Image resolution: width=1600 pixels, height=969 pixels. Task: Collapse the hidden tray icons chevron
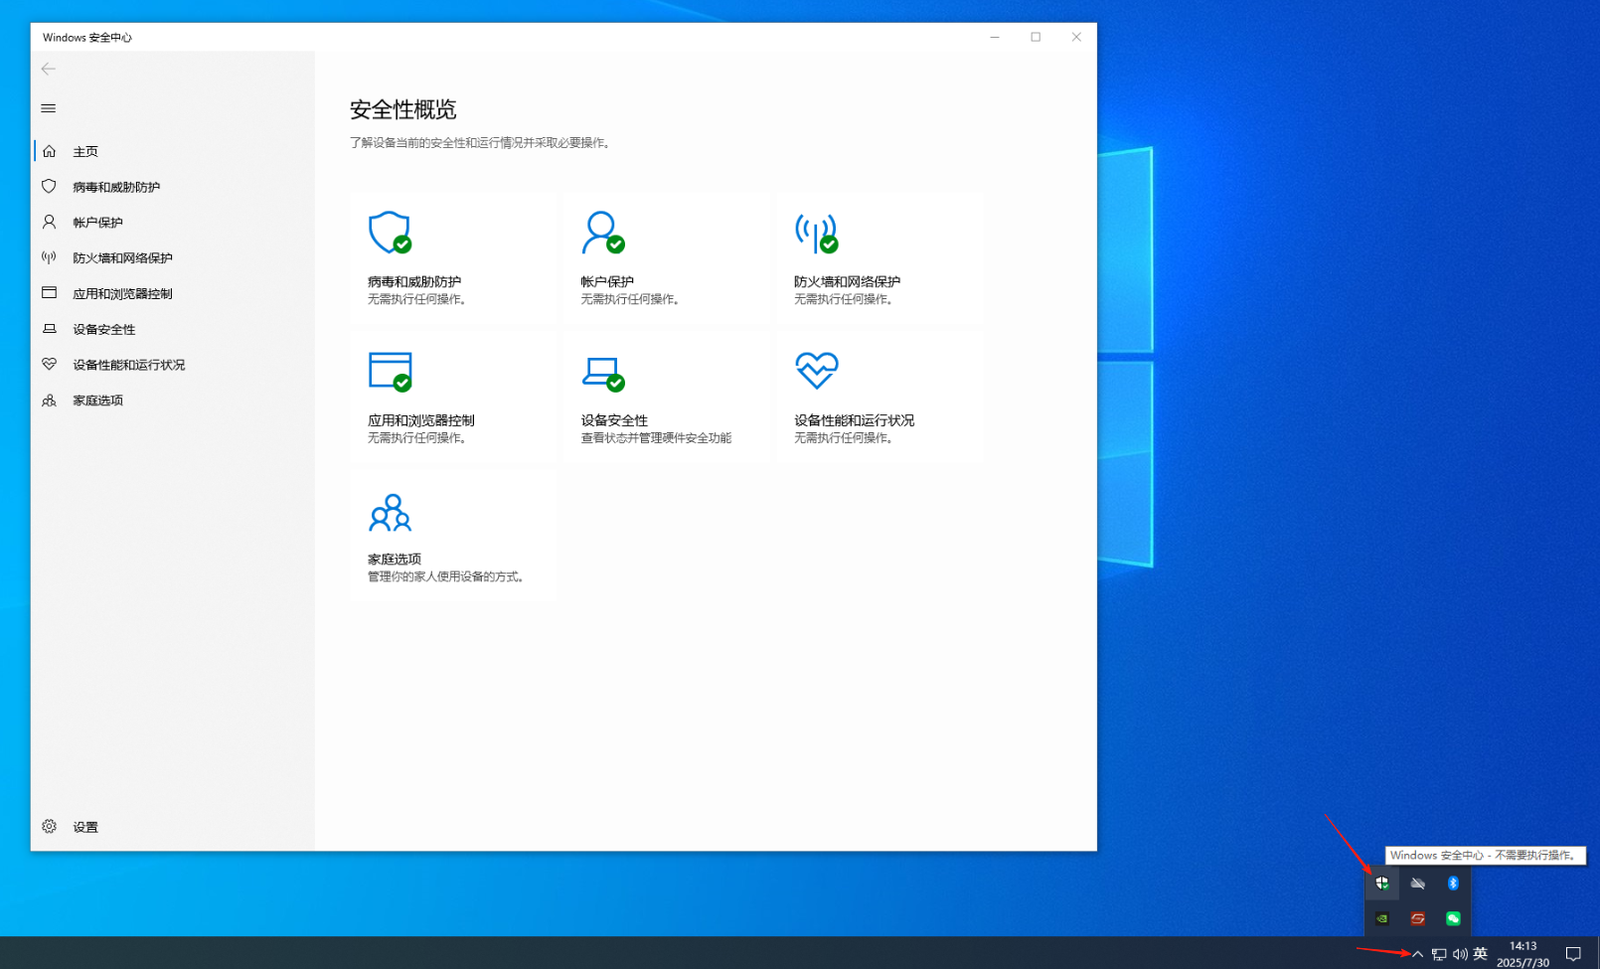[1417, 954]
